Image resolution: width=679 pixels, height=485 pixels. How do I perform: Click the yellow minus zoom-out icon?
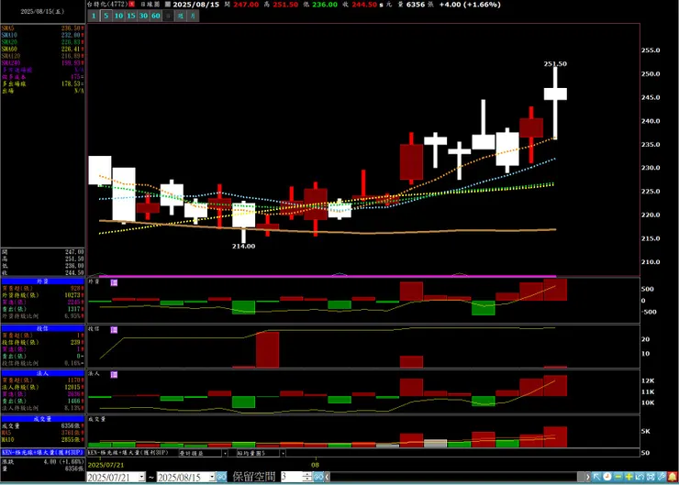pyautogui.click(x=618, y=477)
